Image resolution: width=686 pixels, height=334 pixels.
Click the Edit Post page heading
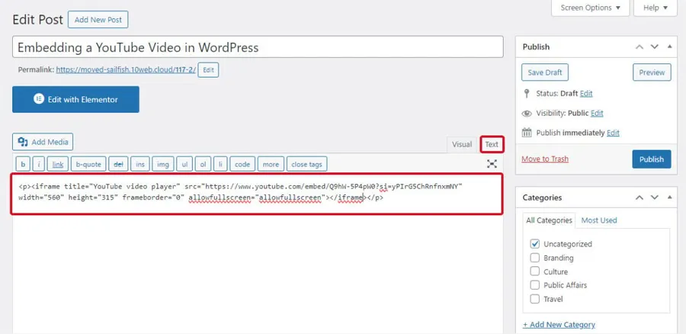pos(38,20)
